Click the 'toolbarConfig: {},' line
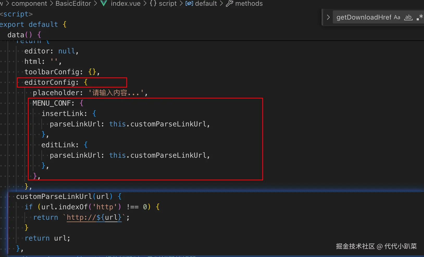 tap(62, 72)
